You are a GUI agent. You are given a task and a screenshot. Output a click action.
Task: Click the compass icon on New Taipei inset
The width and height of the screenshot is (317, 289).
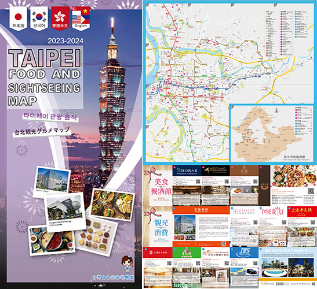click(276, 111)
